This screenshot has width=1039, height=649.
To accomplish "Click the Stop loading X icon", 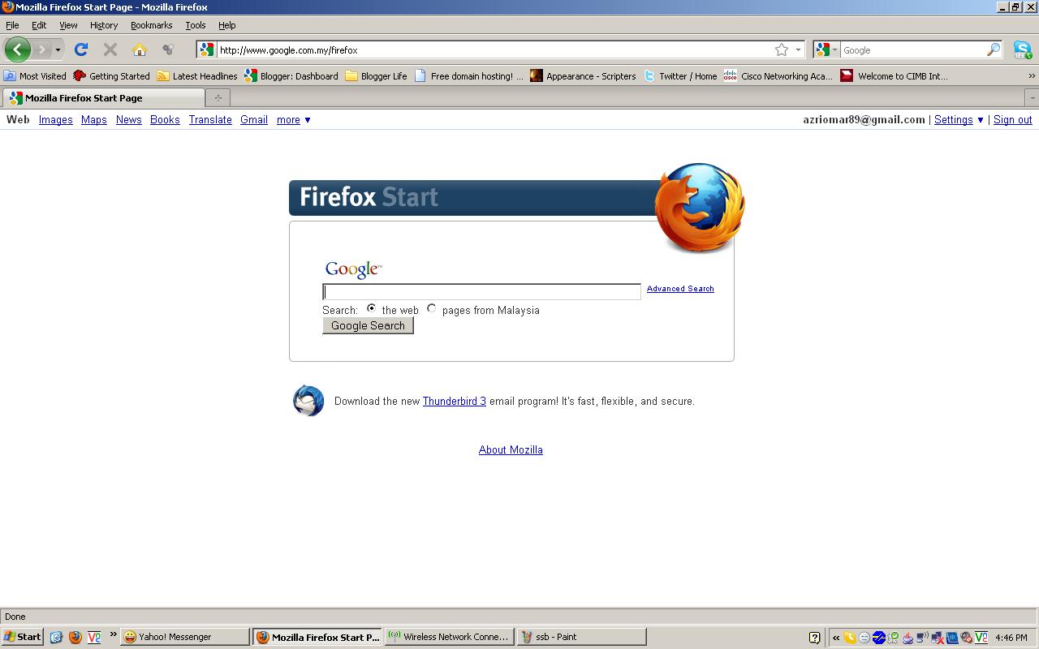I will (x=110, y=49).
